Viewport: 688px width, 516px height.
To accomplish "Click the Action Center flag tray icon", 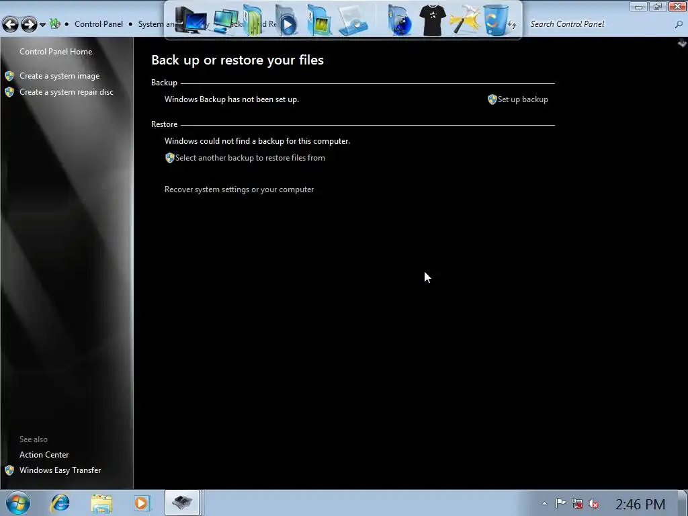I will pyautogui.click(x=560, y=503).
